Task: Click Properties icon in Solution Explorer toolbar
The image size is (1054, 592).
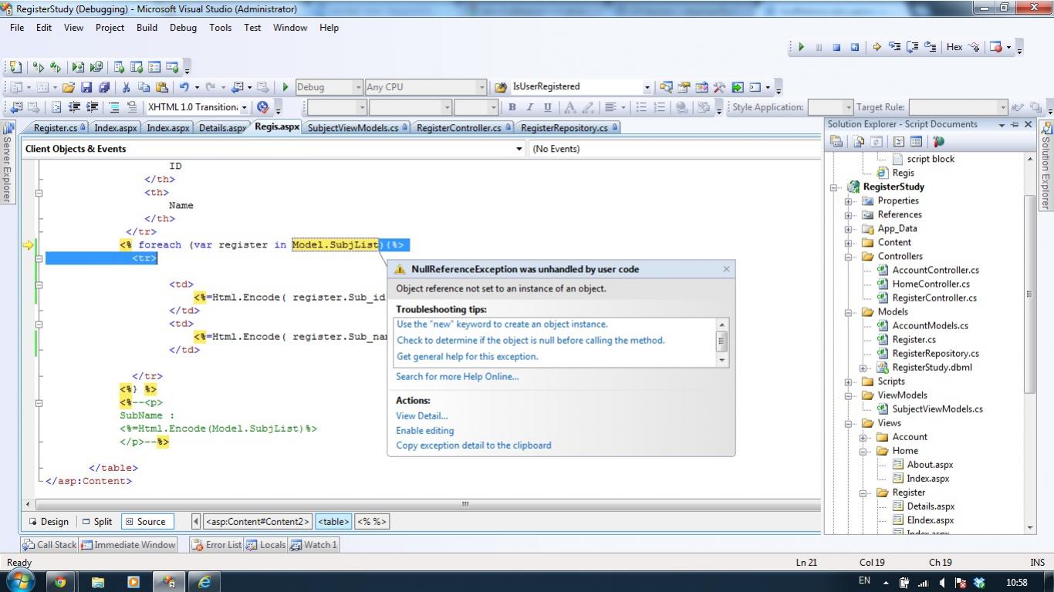Action: 836,142
